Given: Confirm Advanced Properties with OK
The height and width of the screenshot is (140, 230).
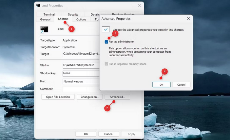Looking at the screenshot, I should pos(161,85).
